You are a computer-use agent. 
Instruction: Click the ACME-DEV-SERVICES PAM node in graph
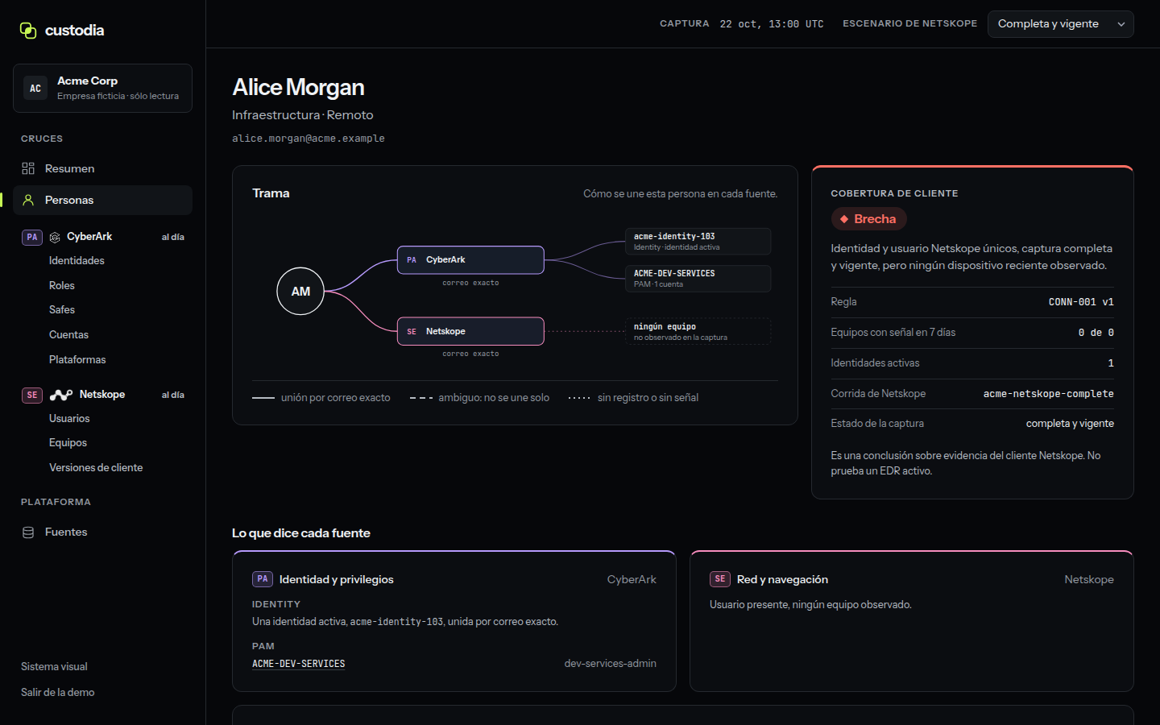(698, 279)
